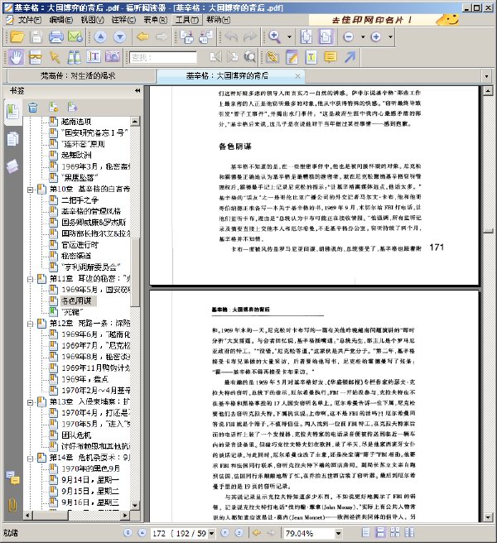Viewport: 497px width, 543px height.
Task: Open the Comments panel in sidebar
Action: (x=13, y=478)
